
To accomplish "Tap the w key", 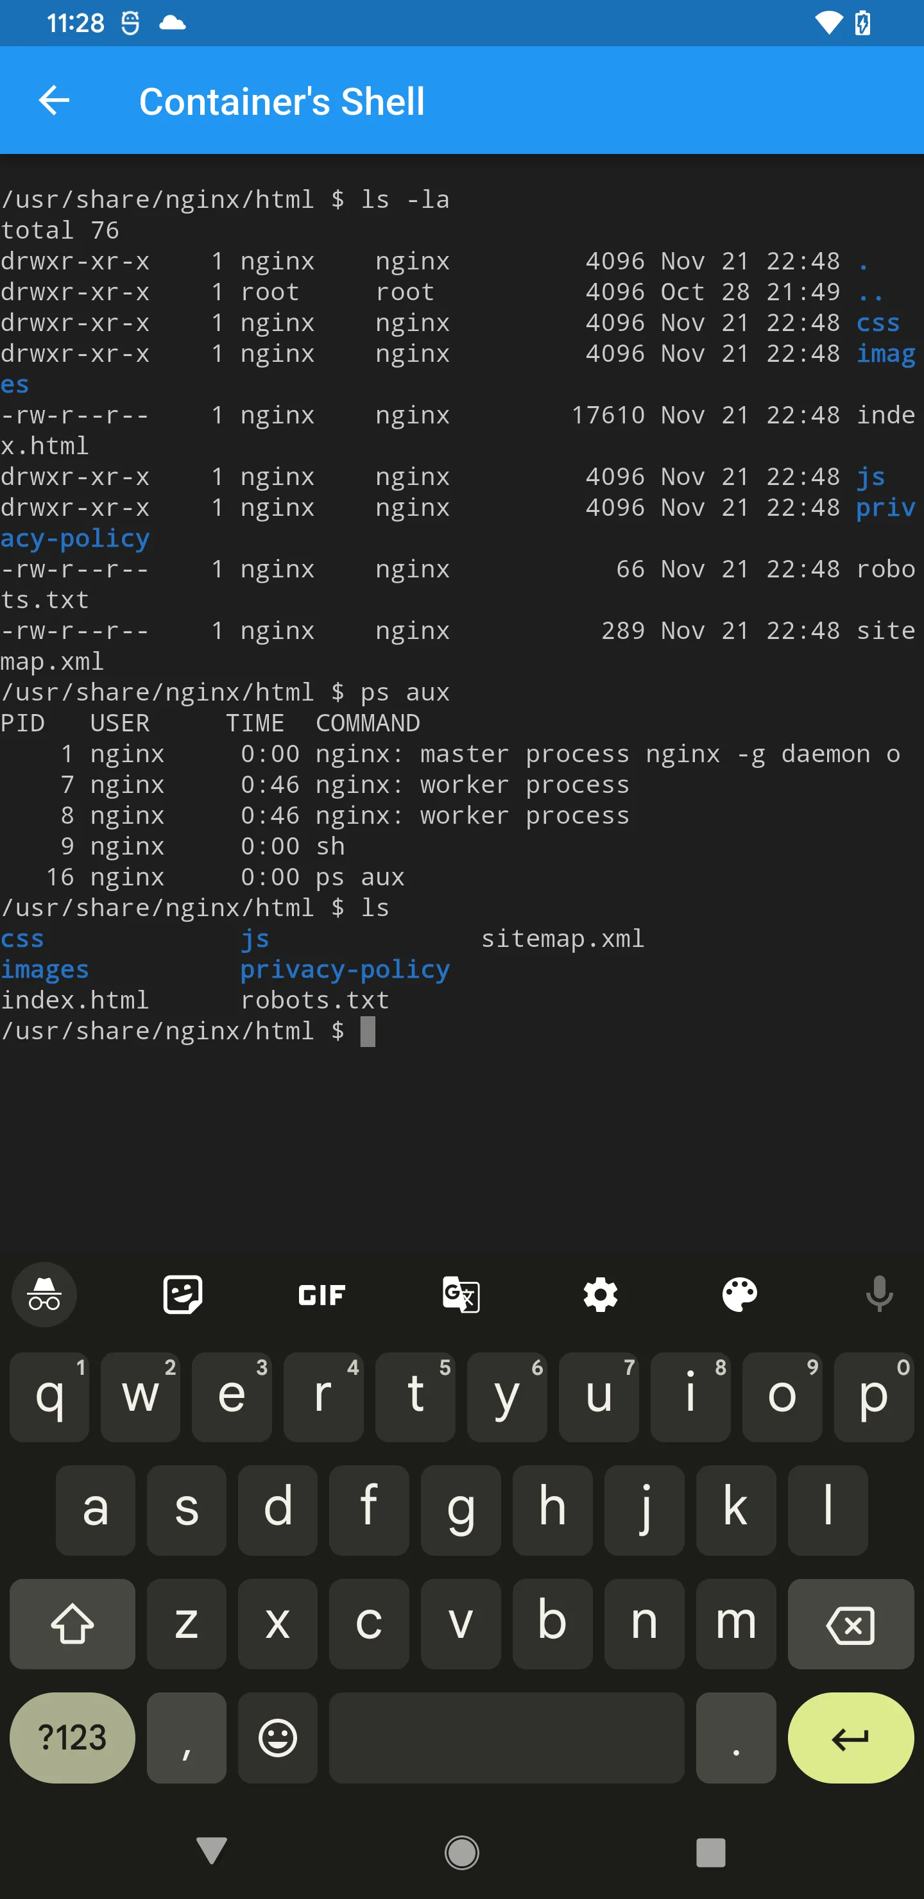I will [x=140, y=1397].
